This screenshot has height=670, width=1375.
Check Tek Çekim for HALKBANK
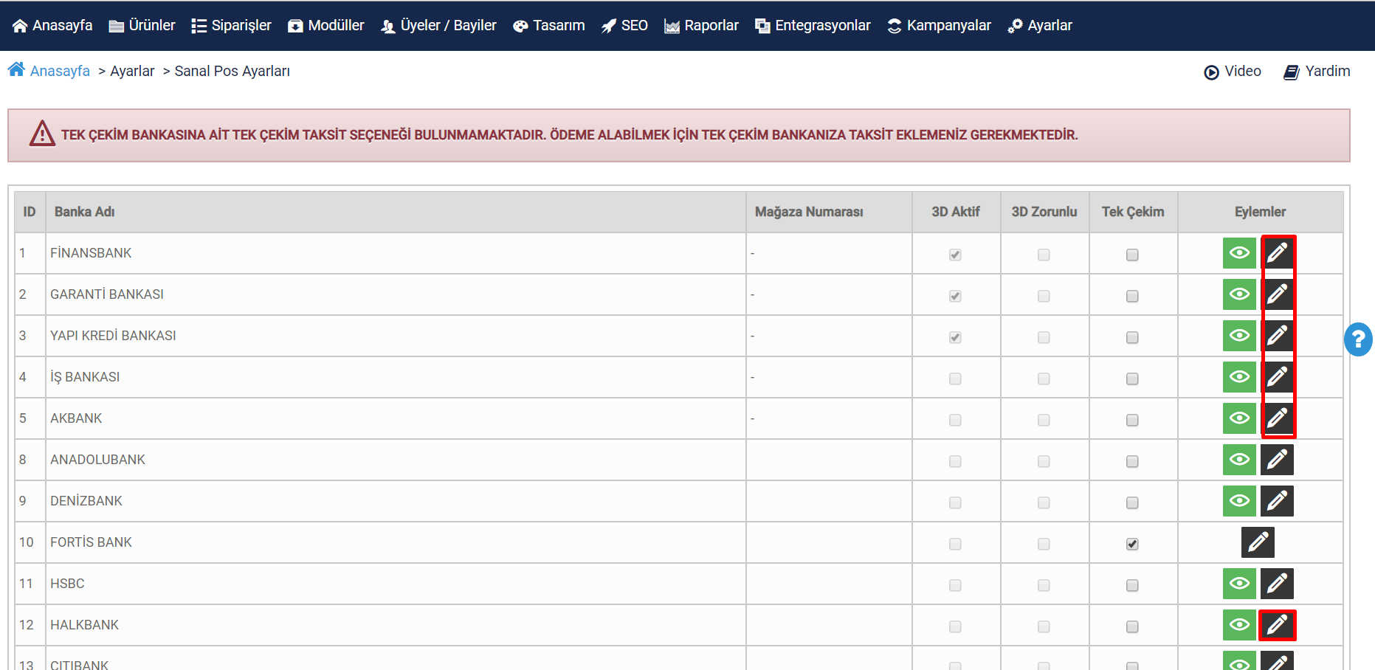[x=1132, y=626]
